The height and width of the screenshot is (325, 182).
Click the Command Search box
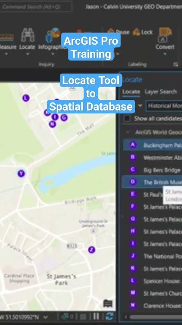(36, 7)
